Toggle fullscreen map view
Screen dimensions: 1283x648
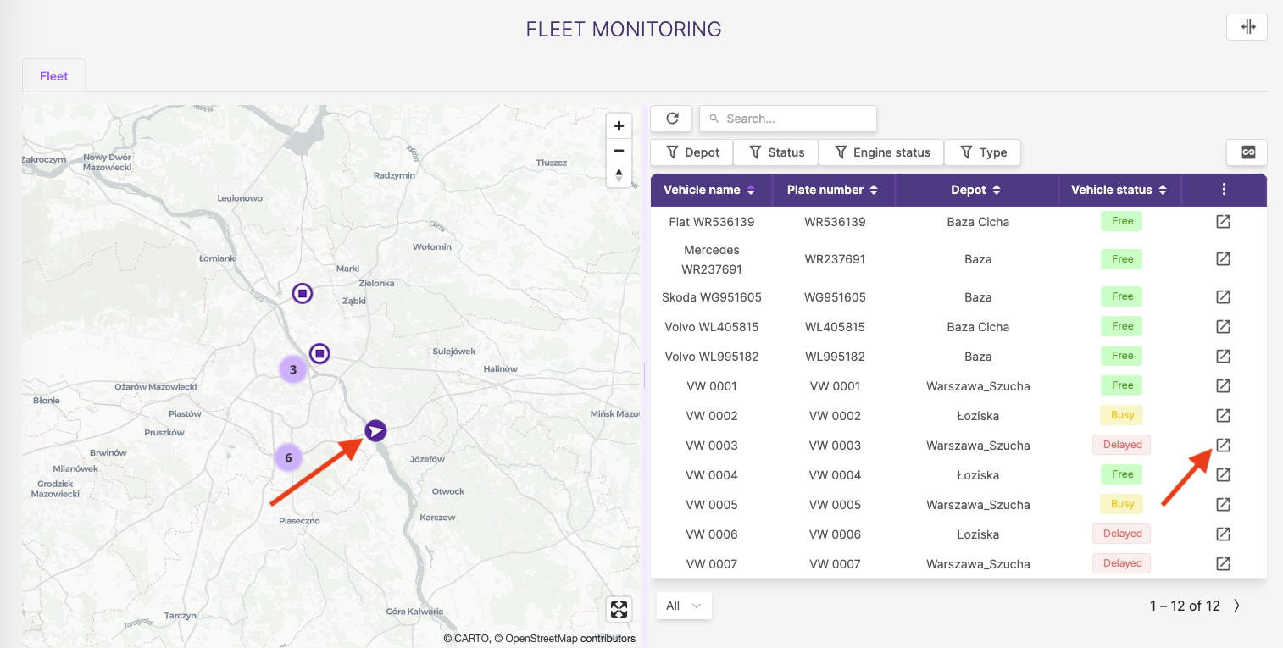(619, 609)
